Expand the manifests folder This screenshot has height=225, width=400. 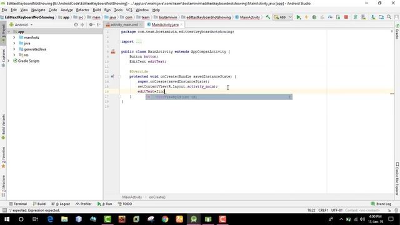pos(14,37)
